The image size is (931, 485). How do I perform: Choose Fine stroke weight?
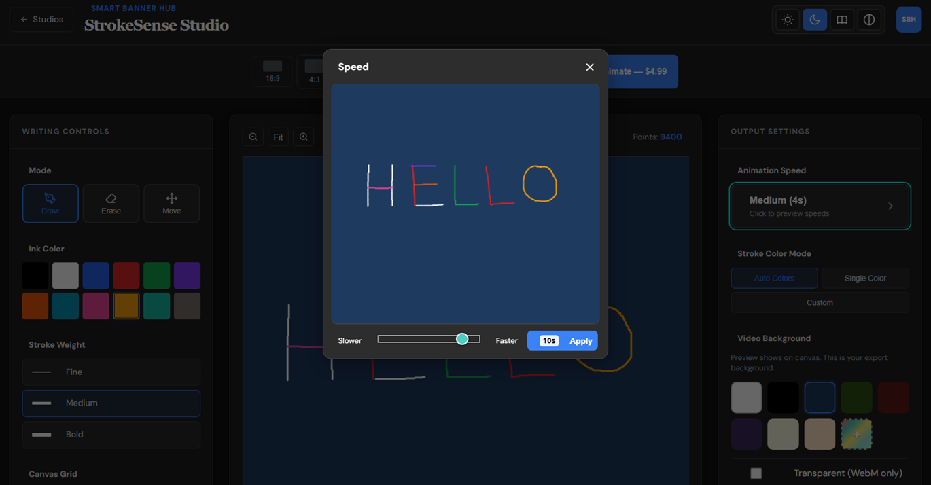(x=111, y=372)
